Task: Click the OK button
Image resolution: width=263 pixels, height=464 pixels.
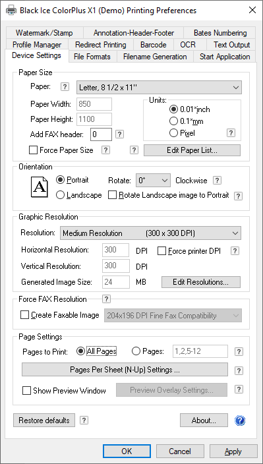Action: pyautogui.click(x=127, y=451)
